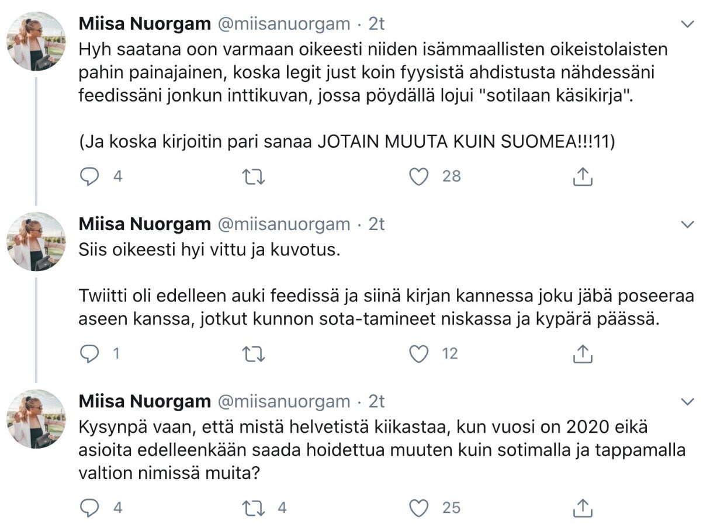Share the first tweet in thread
This screenshot has width=710, height=531.
[582, 176]
